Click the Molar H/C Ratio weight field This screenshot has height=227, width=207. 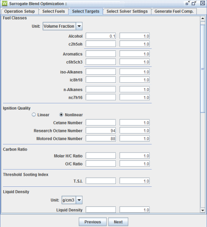click(x=135, y=156)
